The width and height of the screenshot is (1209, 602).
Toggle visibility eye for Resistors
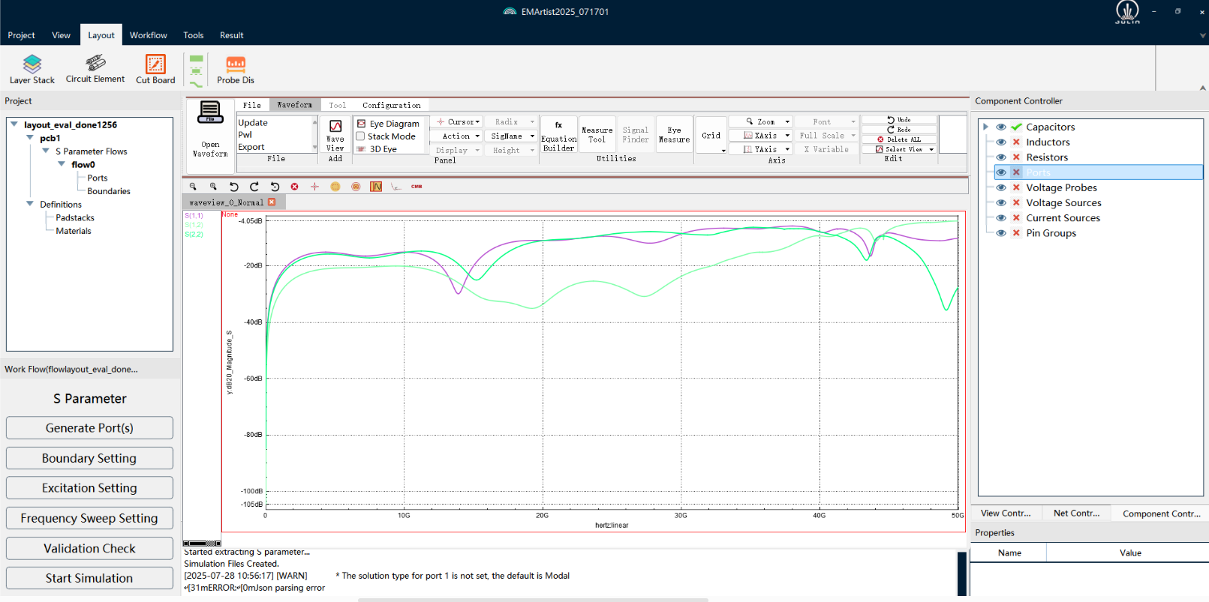[x=1000, y=157]
